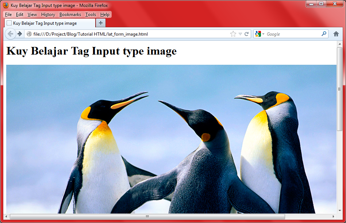
Task: Select the Kuy Belajar Tag Input tab
Action: [x=47, y=23]
